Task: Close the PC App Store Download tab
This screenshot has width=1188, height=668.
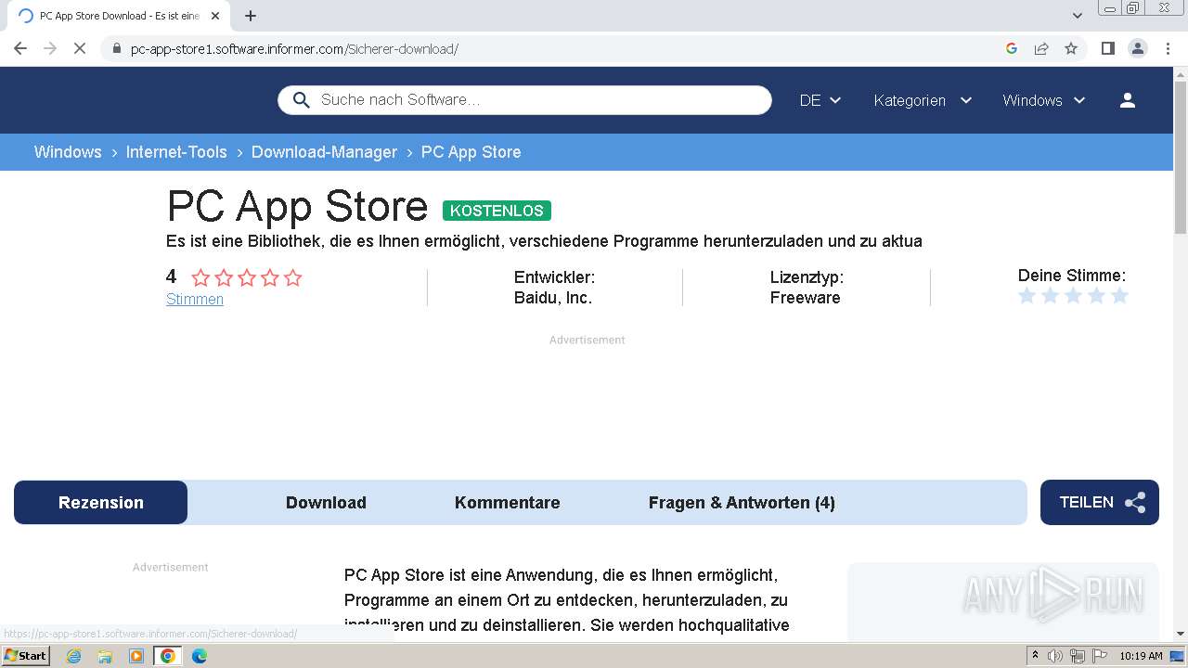Action: [x=215, y=16]
